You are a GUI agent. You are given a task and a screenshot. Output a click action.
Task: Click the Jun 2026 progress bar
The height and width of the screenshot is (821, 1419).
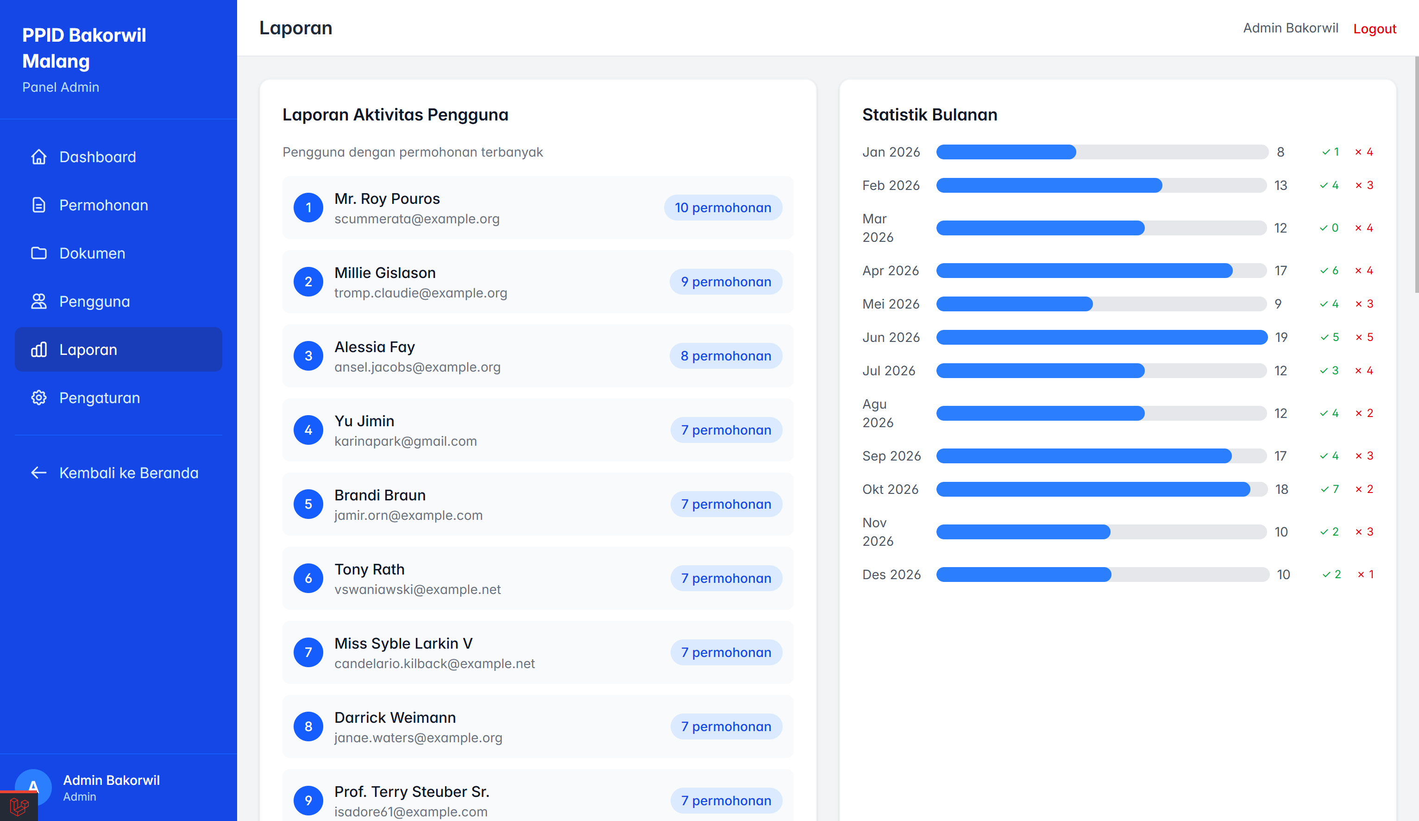point(1101,337)
